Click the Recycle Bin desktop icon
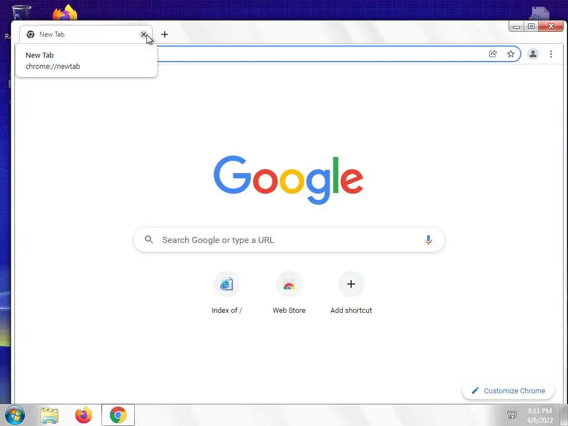Image resolution: width=568 pixels, height=426 pixels. pyautogui.click(x=21, y=12)
